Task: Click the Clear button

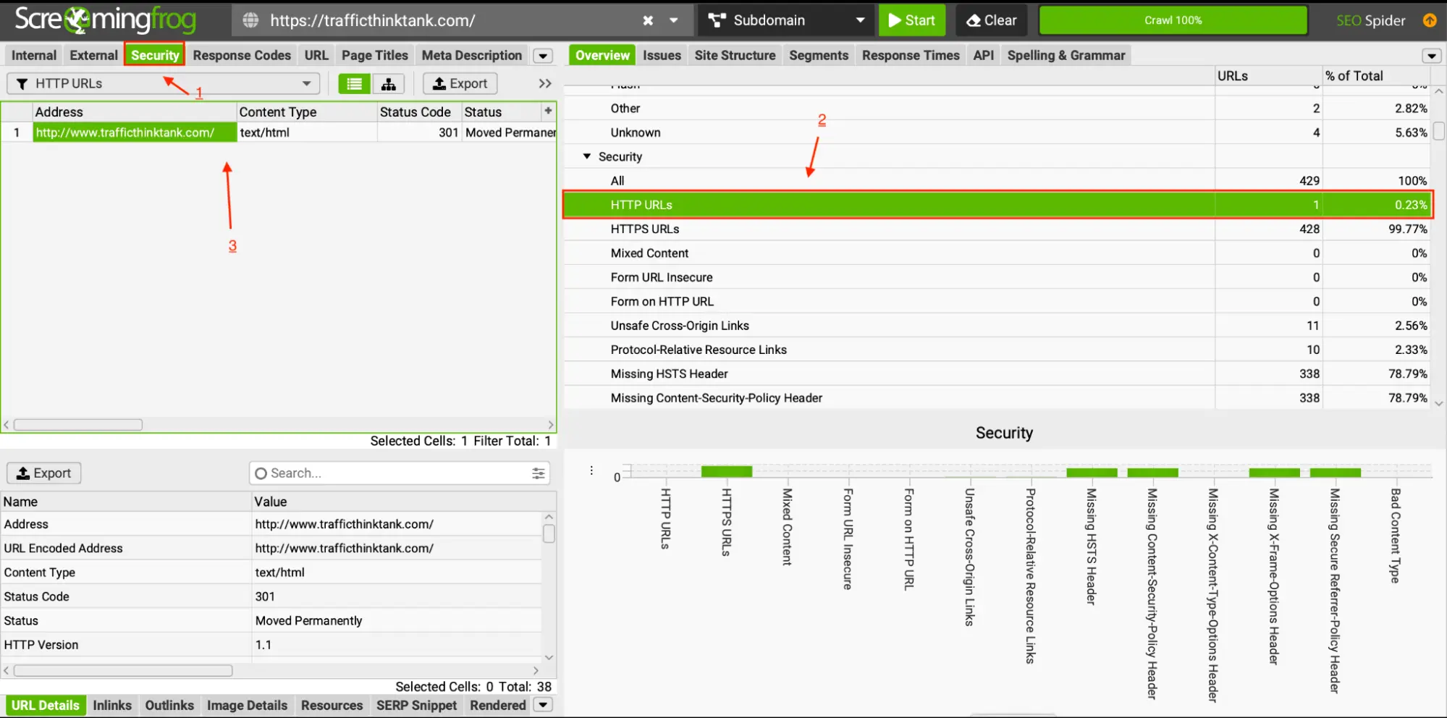Action: (991, 20)
